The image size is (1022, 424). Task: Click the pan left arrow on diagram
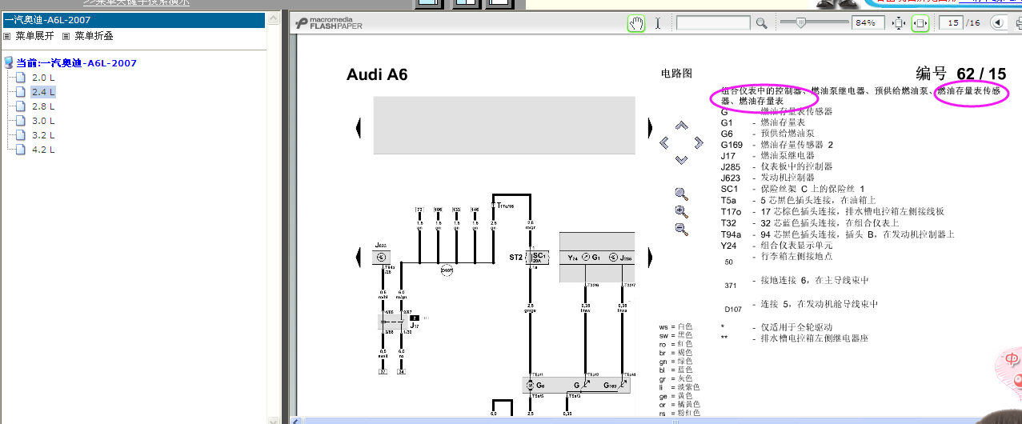[x=664, y=142]
